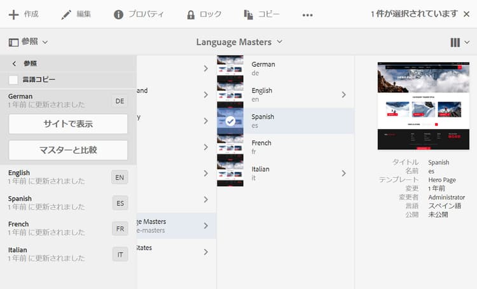Click the IT language badge

pos(120,255)
